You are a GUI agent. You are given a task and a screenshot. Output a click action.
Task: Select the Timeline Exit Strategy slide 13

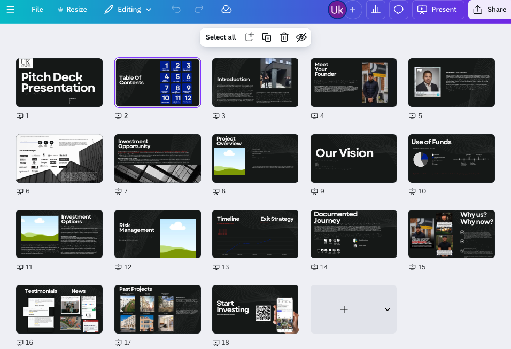[255, 234]
